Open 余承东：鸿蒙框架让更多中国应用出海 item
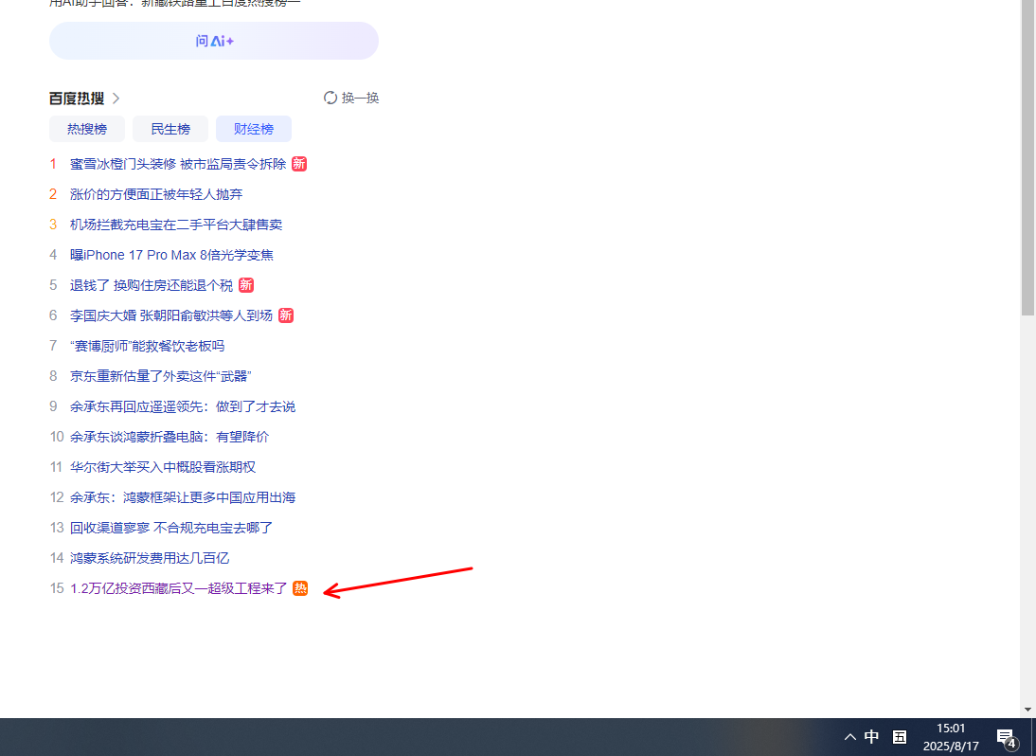This screenshot has height=756, width=1036. point(183,498)
